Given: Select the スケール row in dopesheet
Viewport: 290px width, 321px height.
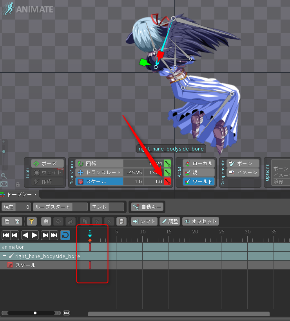Looking at the screenshot, I should coord(145,265).
